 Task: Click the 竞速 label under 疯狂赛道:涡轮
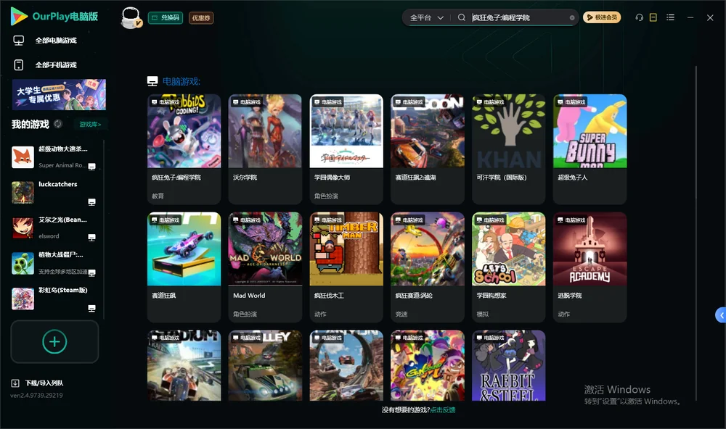coord(401,314)
